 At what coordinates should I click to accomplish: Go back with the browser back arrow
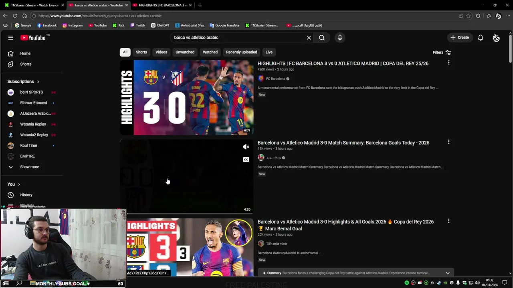pos(5,16)
